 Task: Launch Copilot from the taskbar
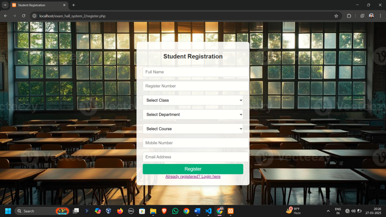(98, 211)
